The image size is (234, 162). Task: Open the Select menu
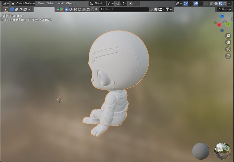(51, 4)
